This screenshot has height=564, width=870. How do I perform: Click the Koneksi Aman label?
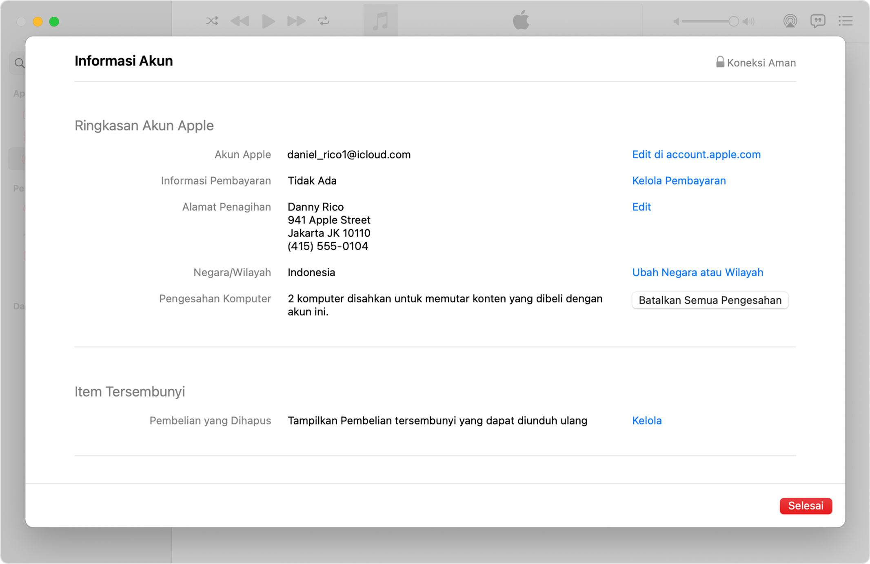point(761,63)
